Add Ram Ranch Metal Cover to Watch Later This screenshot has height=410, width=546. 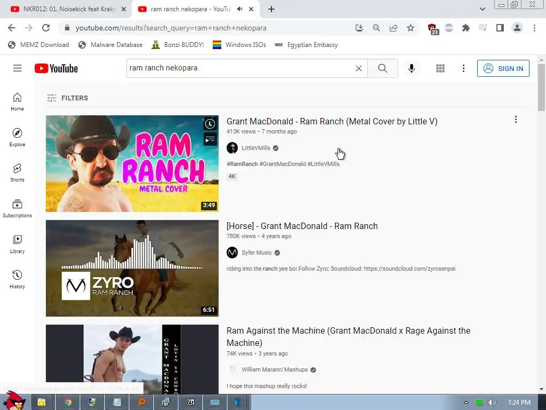pyautogui.click(x=210, y=124)
